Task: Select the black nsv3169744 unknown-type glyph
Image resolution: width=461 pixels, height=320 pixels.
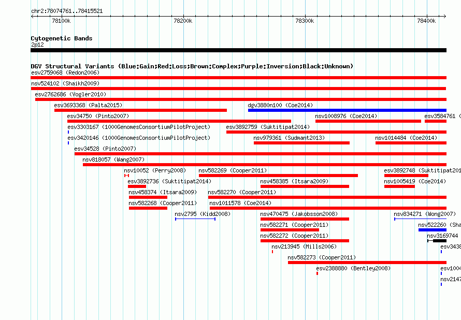Action: coord(437,241)
